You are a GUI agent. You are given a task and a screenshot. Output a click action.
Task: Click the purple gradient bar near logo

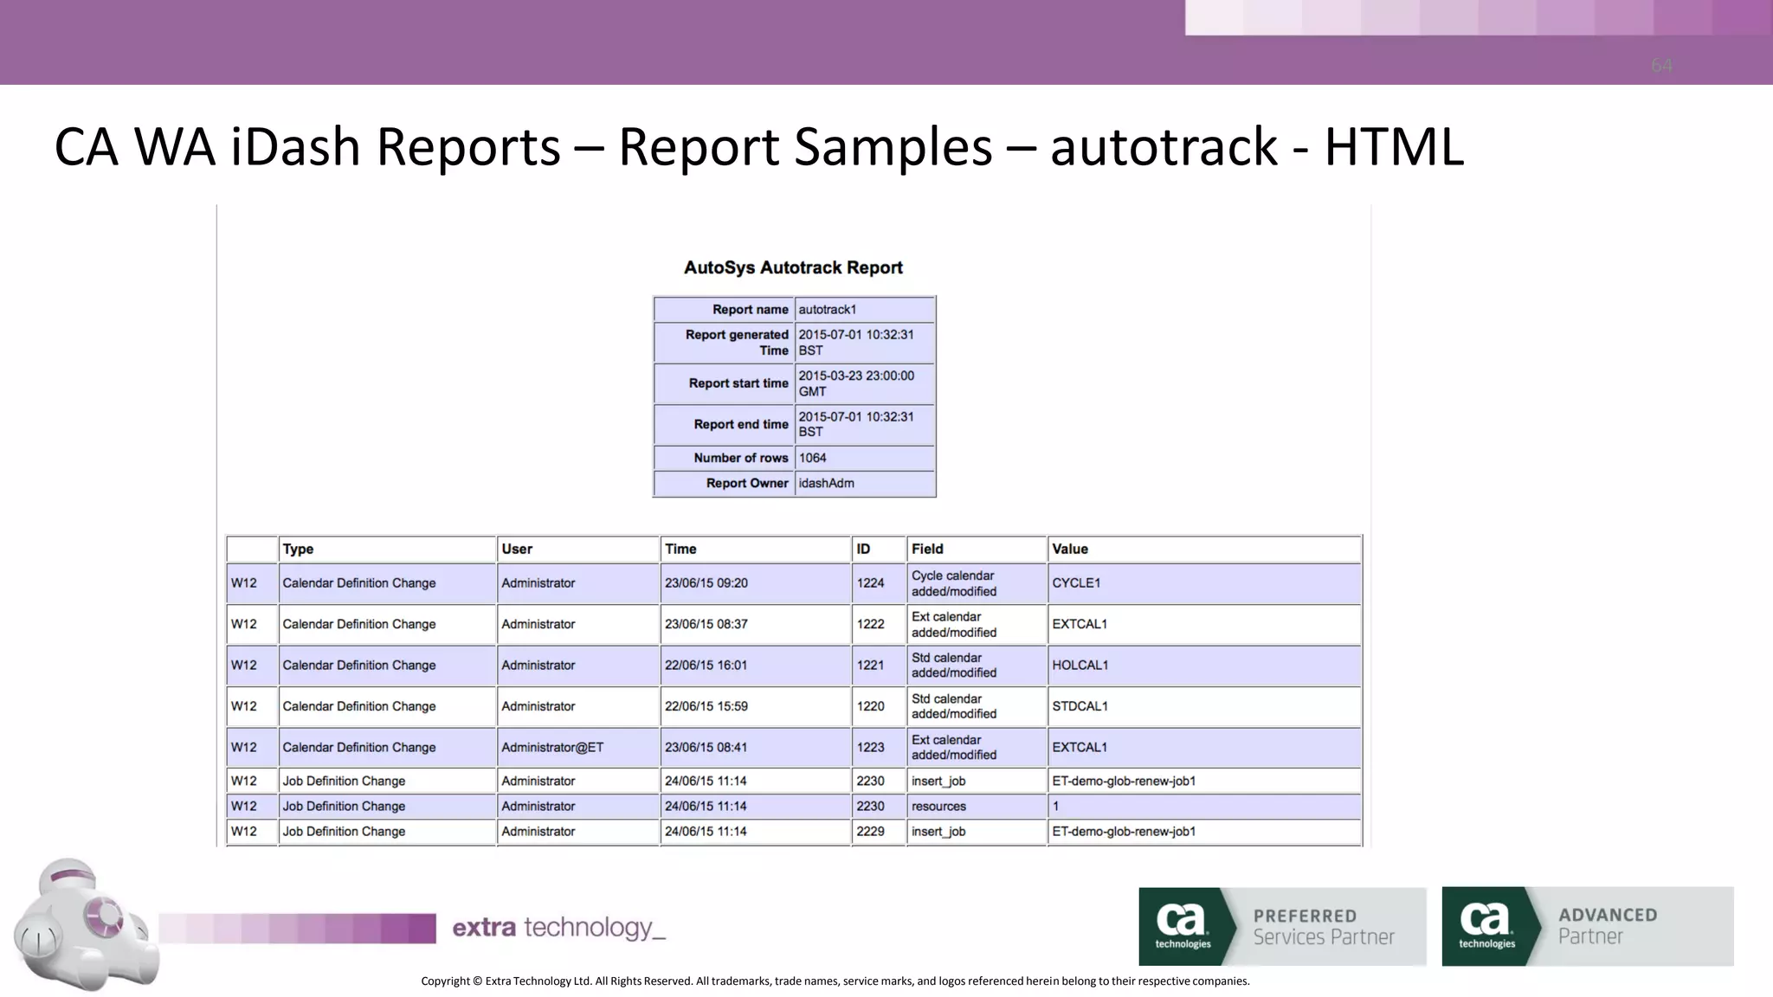(297, 928)
